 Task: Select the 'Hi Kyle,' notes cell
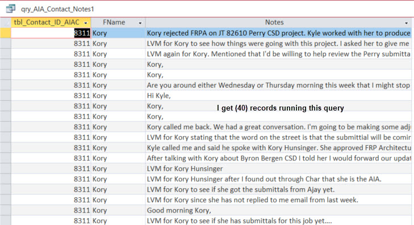pos(278,96)
